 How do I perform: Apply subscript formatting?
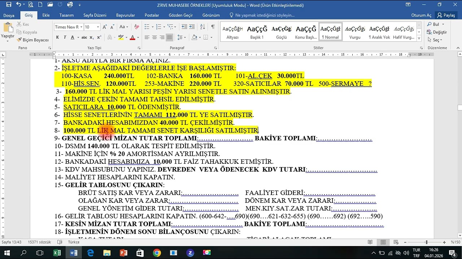click(x=91, y=37)
